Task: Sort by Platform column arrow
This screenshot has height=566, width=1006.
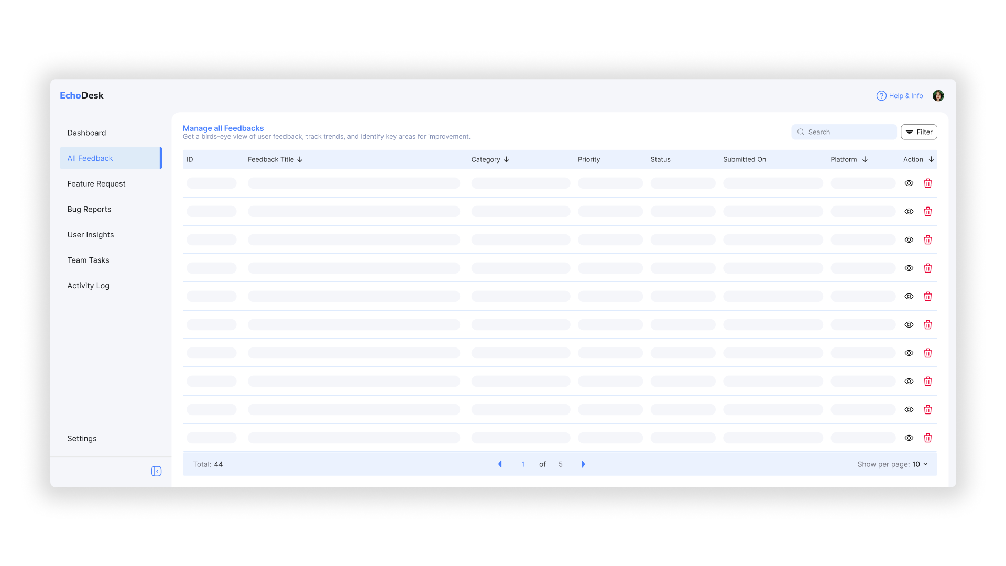Action: [865, 159]
